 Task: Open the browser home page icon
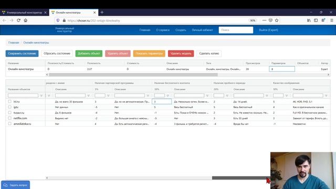(x=26, y=20)
